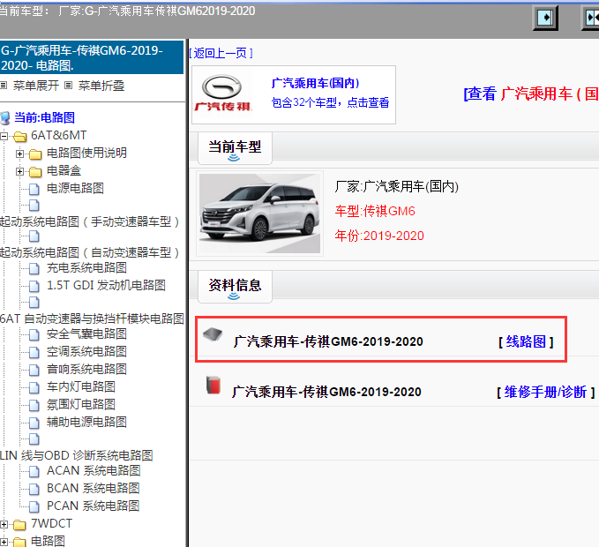This screenshot has width=599, height=547.
Task: Open the 线路图 link
Action: click(x=526, y=341)
